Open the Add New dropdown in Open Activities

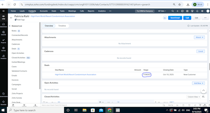(x=198, y=83)
